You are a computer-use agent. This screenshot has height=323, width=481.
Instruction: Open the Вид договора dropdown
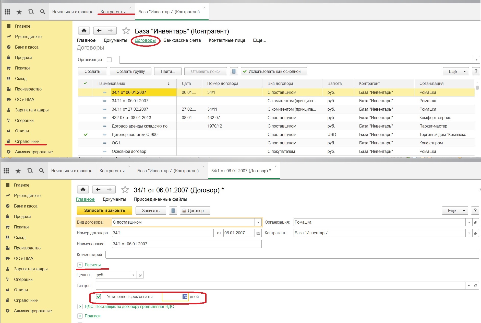pyautogui.click(x=258, y=222)
